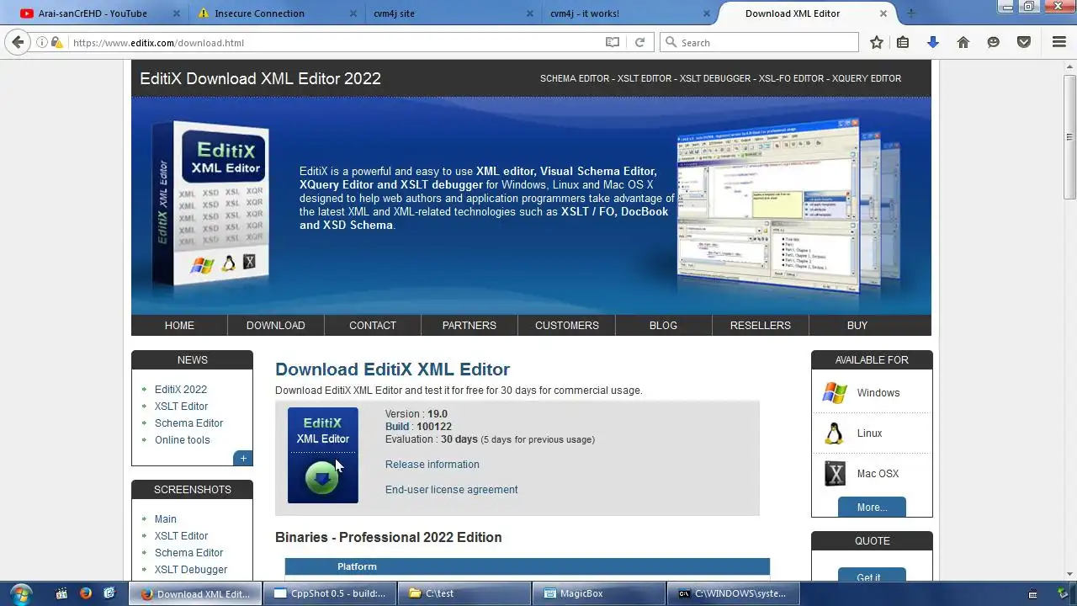
Task: Toggle reader view icon in address bar
Action: tap(613, 42)
